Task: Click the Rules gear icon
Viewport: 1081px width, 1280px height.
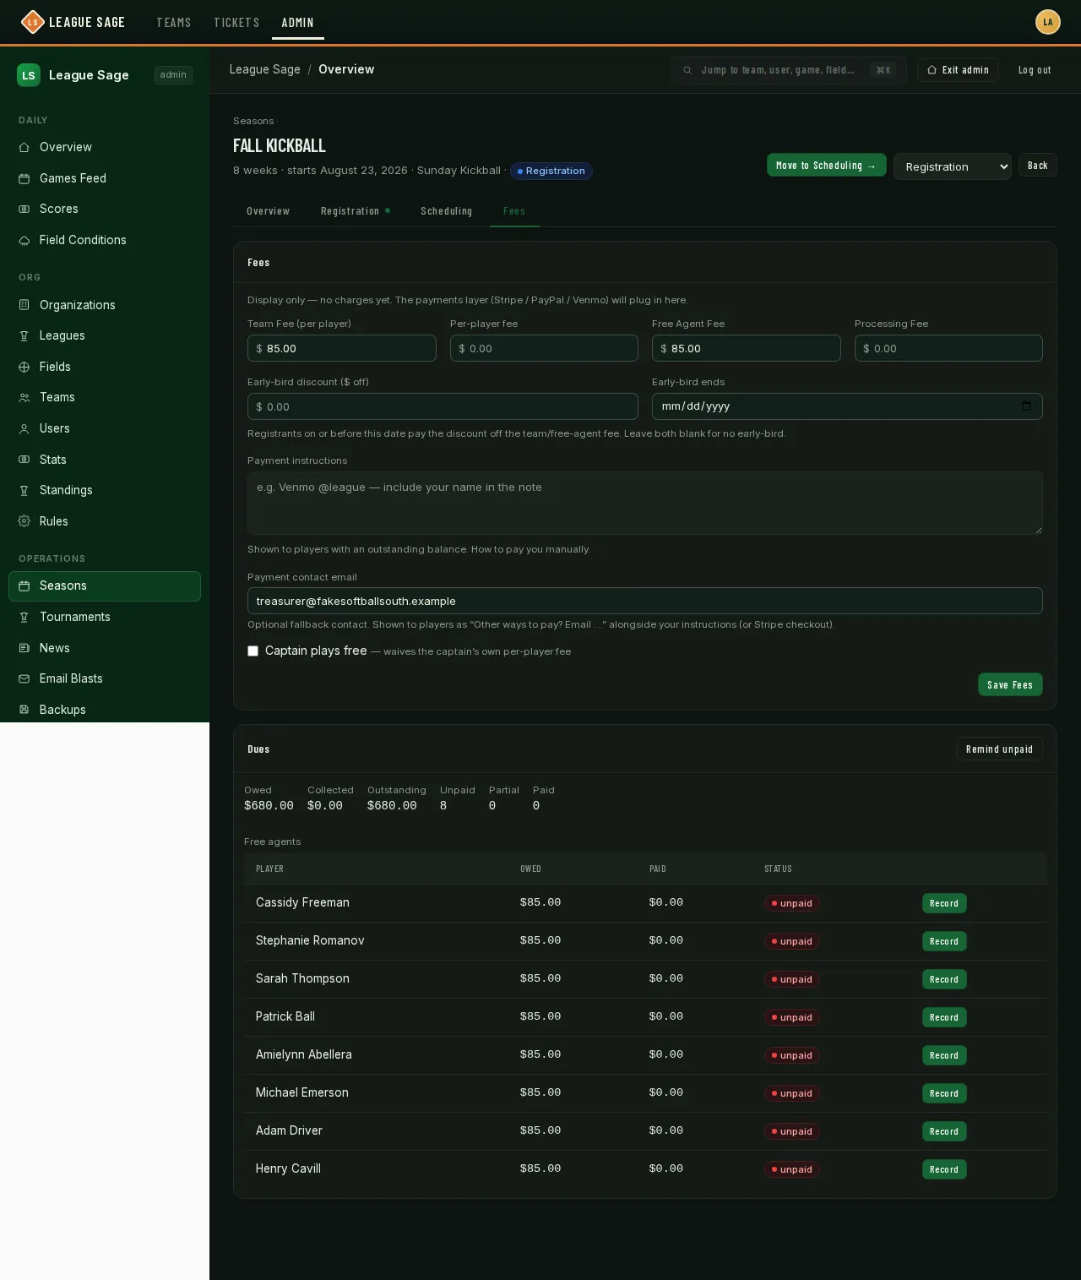Action: (x=24, y=521)
